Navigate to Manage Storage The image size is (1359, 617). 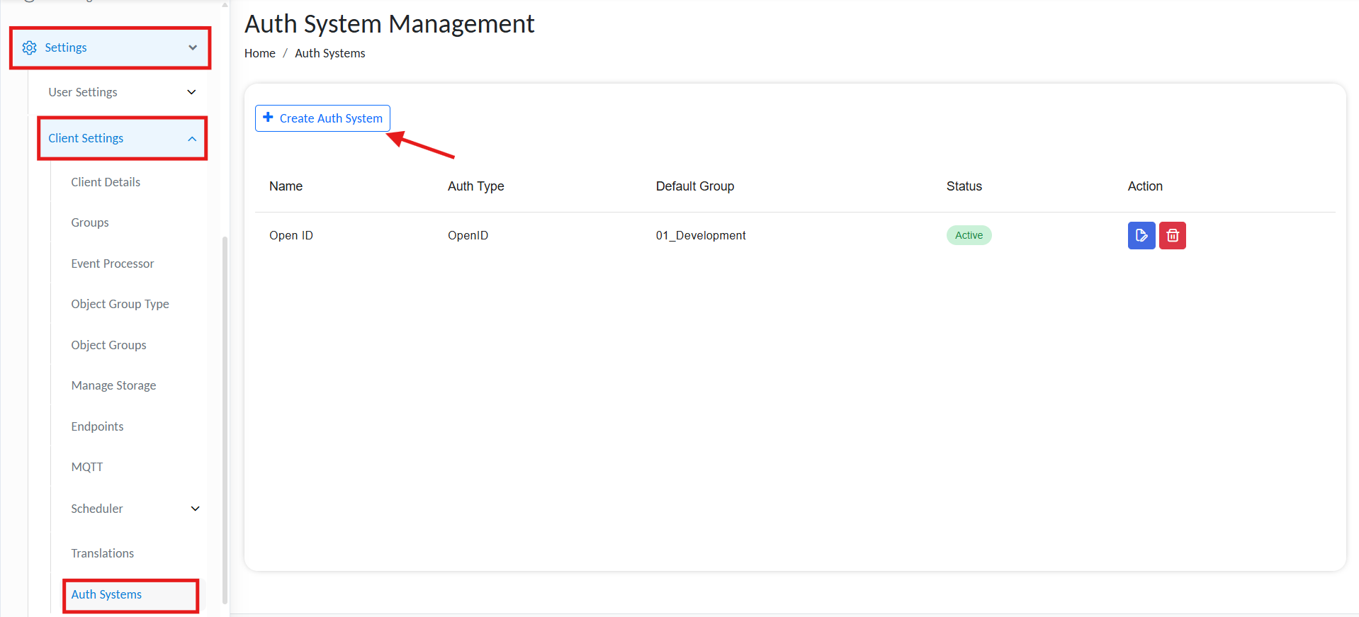[113, 385]
